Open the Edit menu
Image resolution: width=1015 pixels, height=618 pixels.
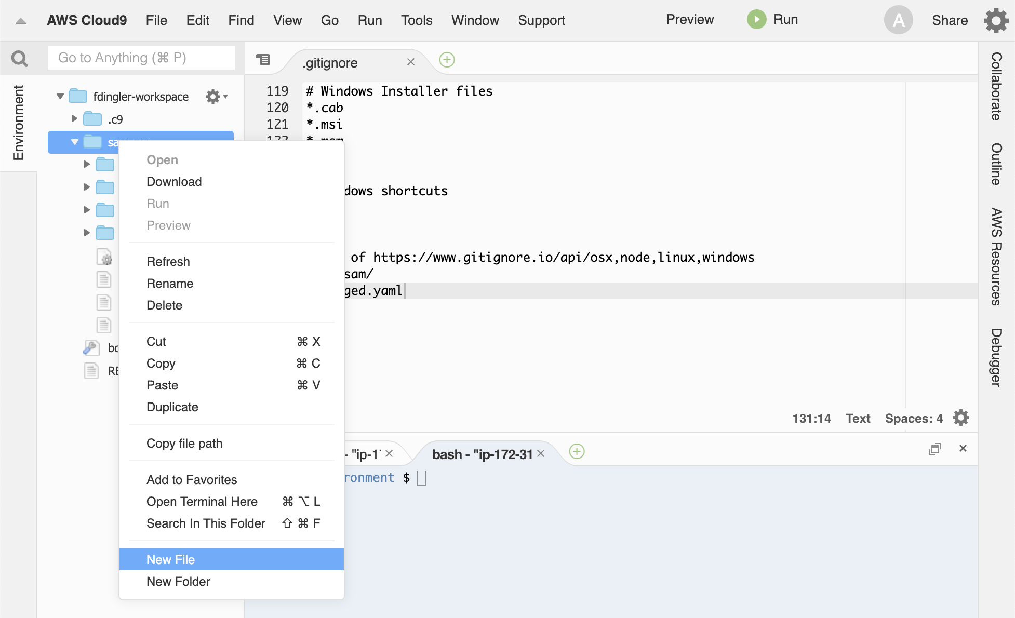[x=197, y=20]
